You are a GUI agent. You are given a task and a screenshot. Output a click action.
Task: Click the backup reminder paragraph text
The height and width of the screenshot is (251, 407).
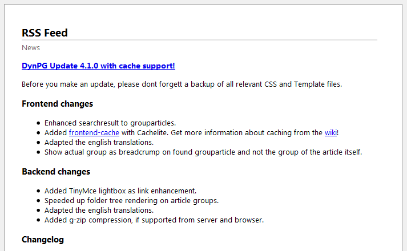point(182,84)
